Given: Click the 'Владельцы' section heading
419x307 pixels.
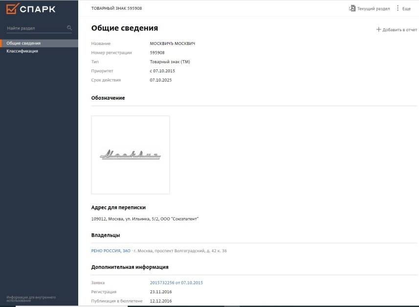Looking at the screenshot, I should coord(106,235).
